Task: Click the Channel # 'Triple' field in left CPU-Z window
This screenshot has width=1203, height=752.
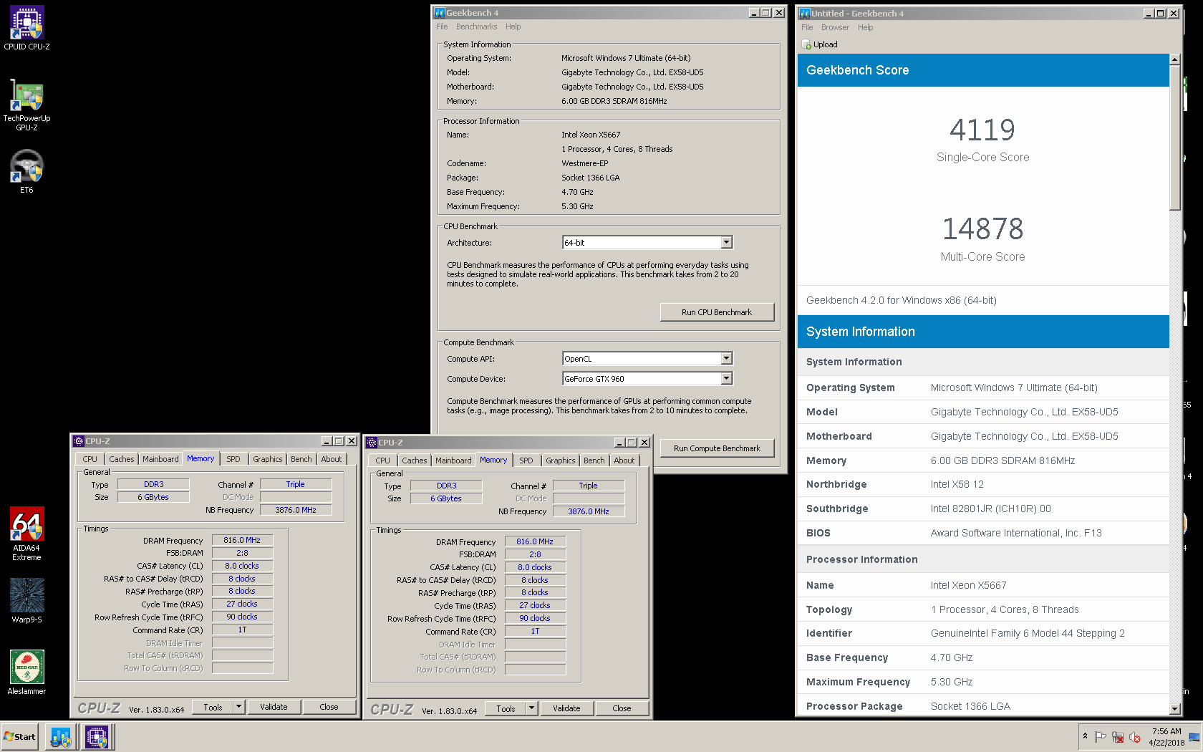Action: pyautogui.click(x=296, y=484)
